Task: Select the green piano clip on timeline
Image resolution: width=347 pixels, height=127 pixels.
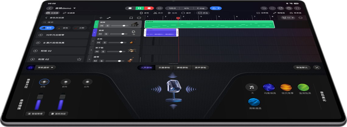Action: [x=210, y=24]
